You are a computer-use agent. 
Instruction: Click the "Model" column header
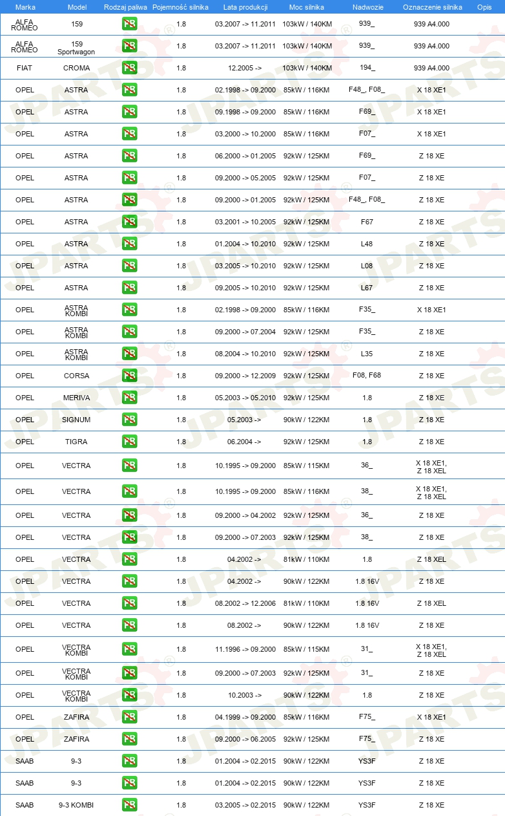pyautogui.click(x=77, y=7)
